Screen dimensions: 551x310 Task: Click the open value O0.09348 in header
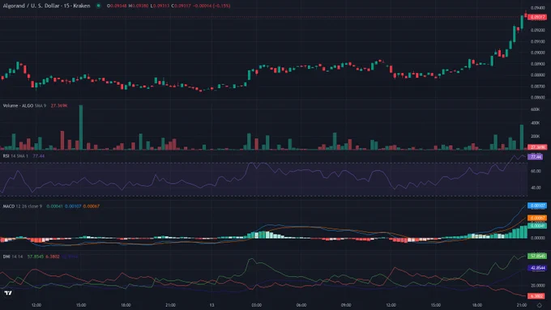(x=117, y=6)
